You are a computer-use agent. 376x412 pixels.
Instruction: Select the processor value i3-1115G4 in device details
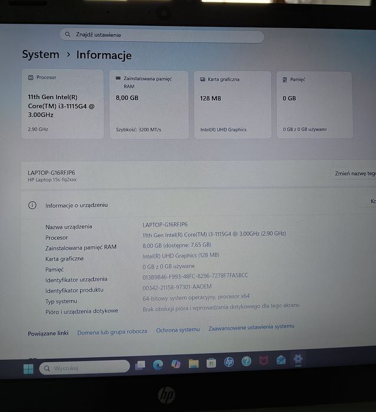214,234
